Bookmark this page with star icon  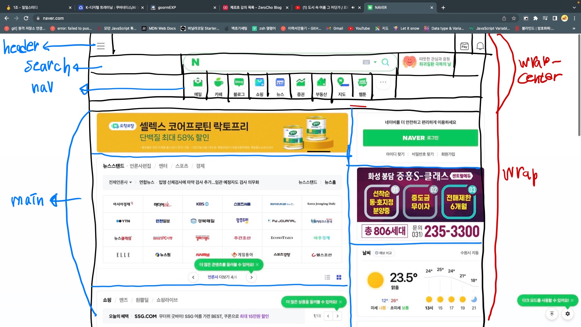click(514, 18)
